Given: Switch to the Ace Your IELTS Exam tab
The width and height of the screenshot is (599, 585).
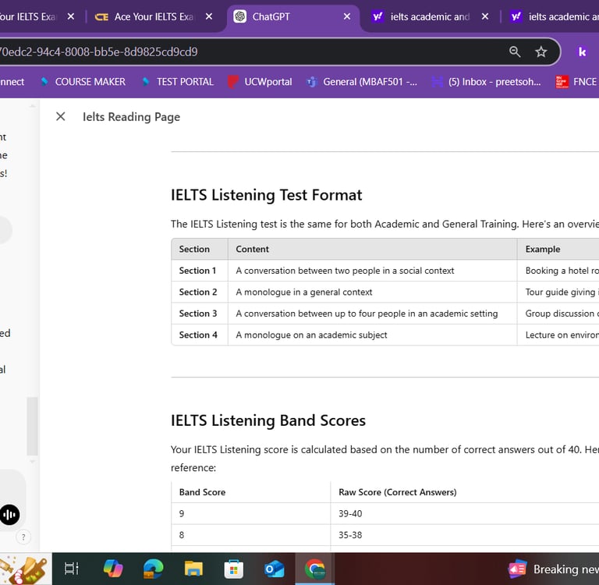Looking at the screenshot, I should (x=154, y=17).
